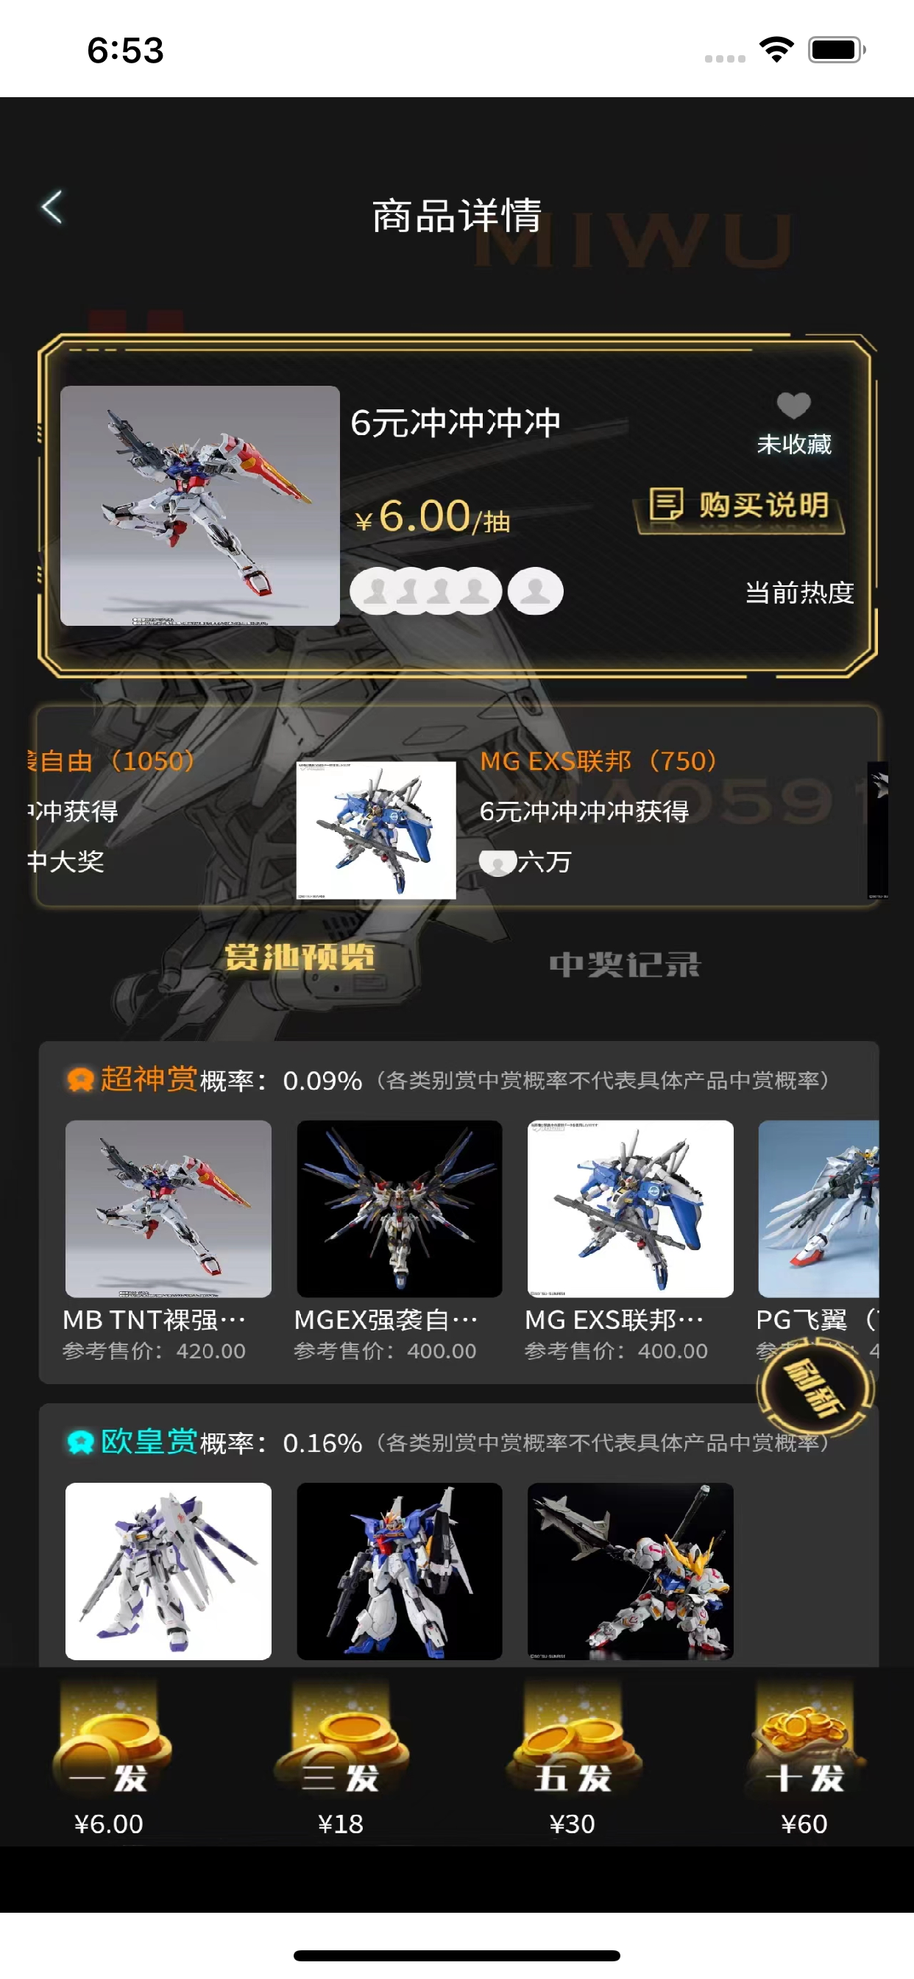Tap the main 6元冲冲冲冲 product image
This screenshot has width=914, height=1979.
pyautogui.click(x=199, y=506)
